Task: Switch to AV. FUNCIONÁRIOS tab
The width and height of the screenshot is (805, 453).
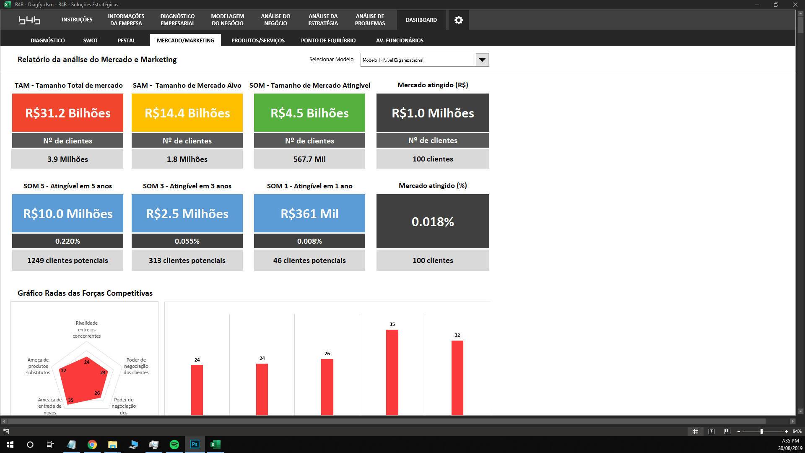Action: [x=400, y=40]
